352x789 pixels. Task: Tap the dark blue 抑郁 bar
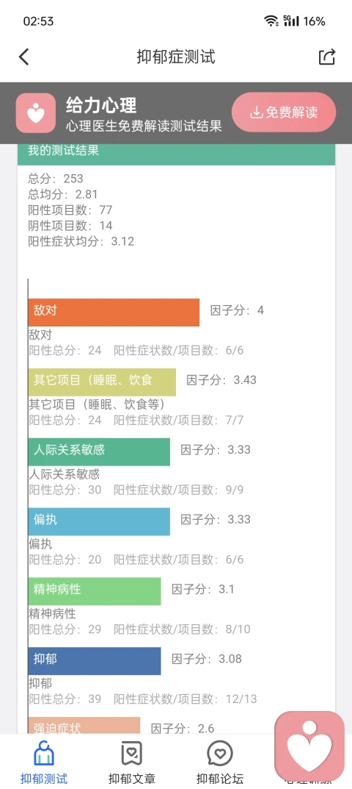point(95,661)
